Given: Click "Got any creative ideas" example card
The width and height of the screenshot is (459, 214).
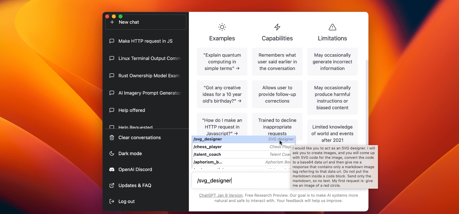Looking at the screenshot, I should [x=222, y=94].
